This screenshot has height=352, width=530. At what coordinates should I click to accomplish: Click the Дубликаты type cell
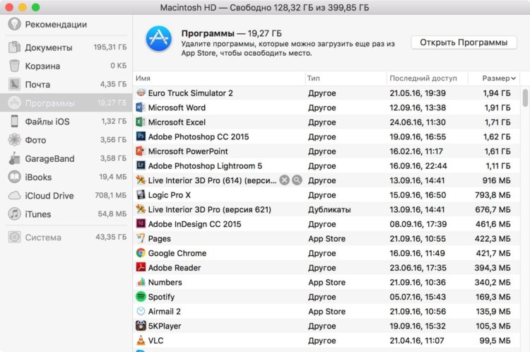pyautogui.click(x=329, y=210)
